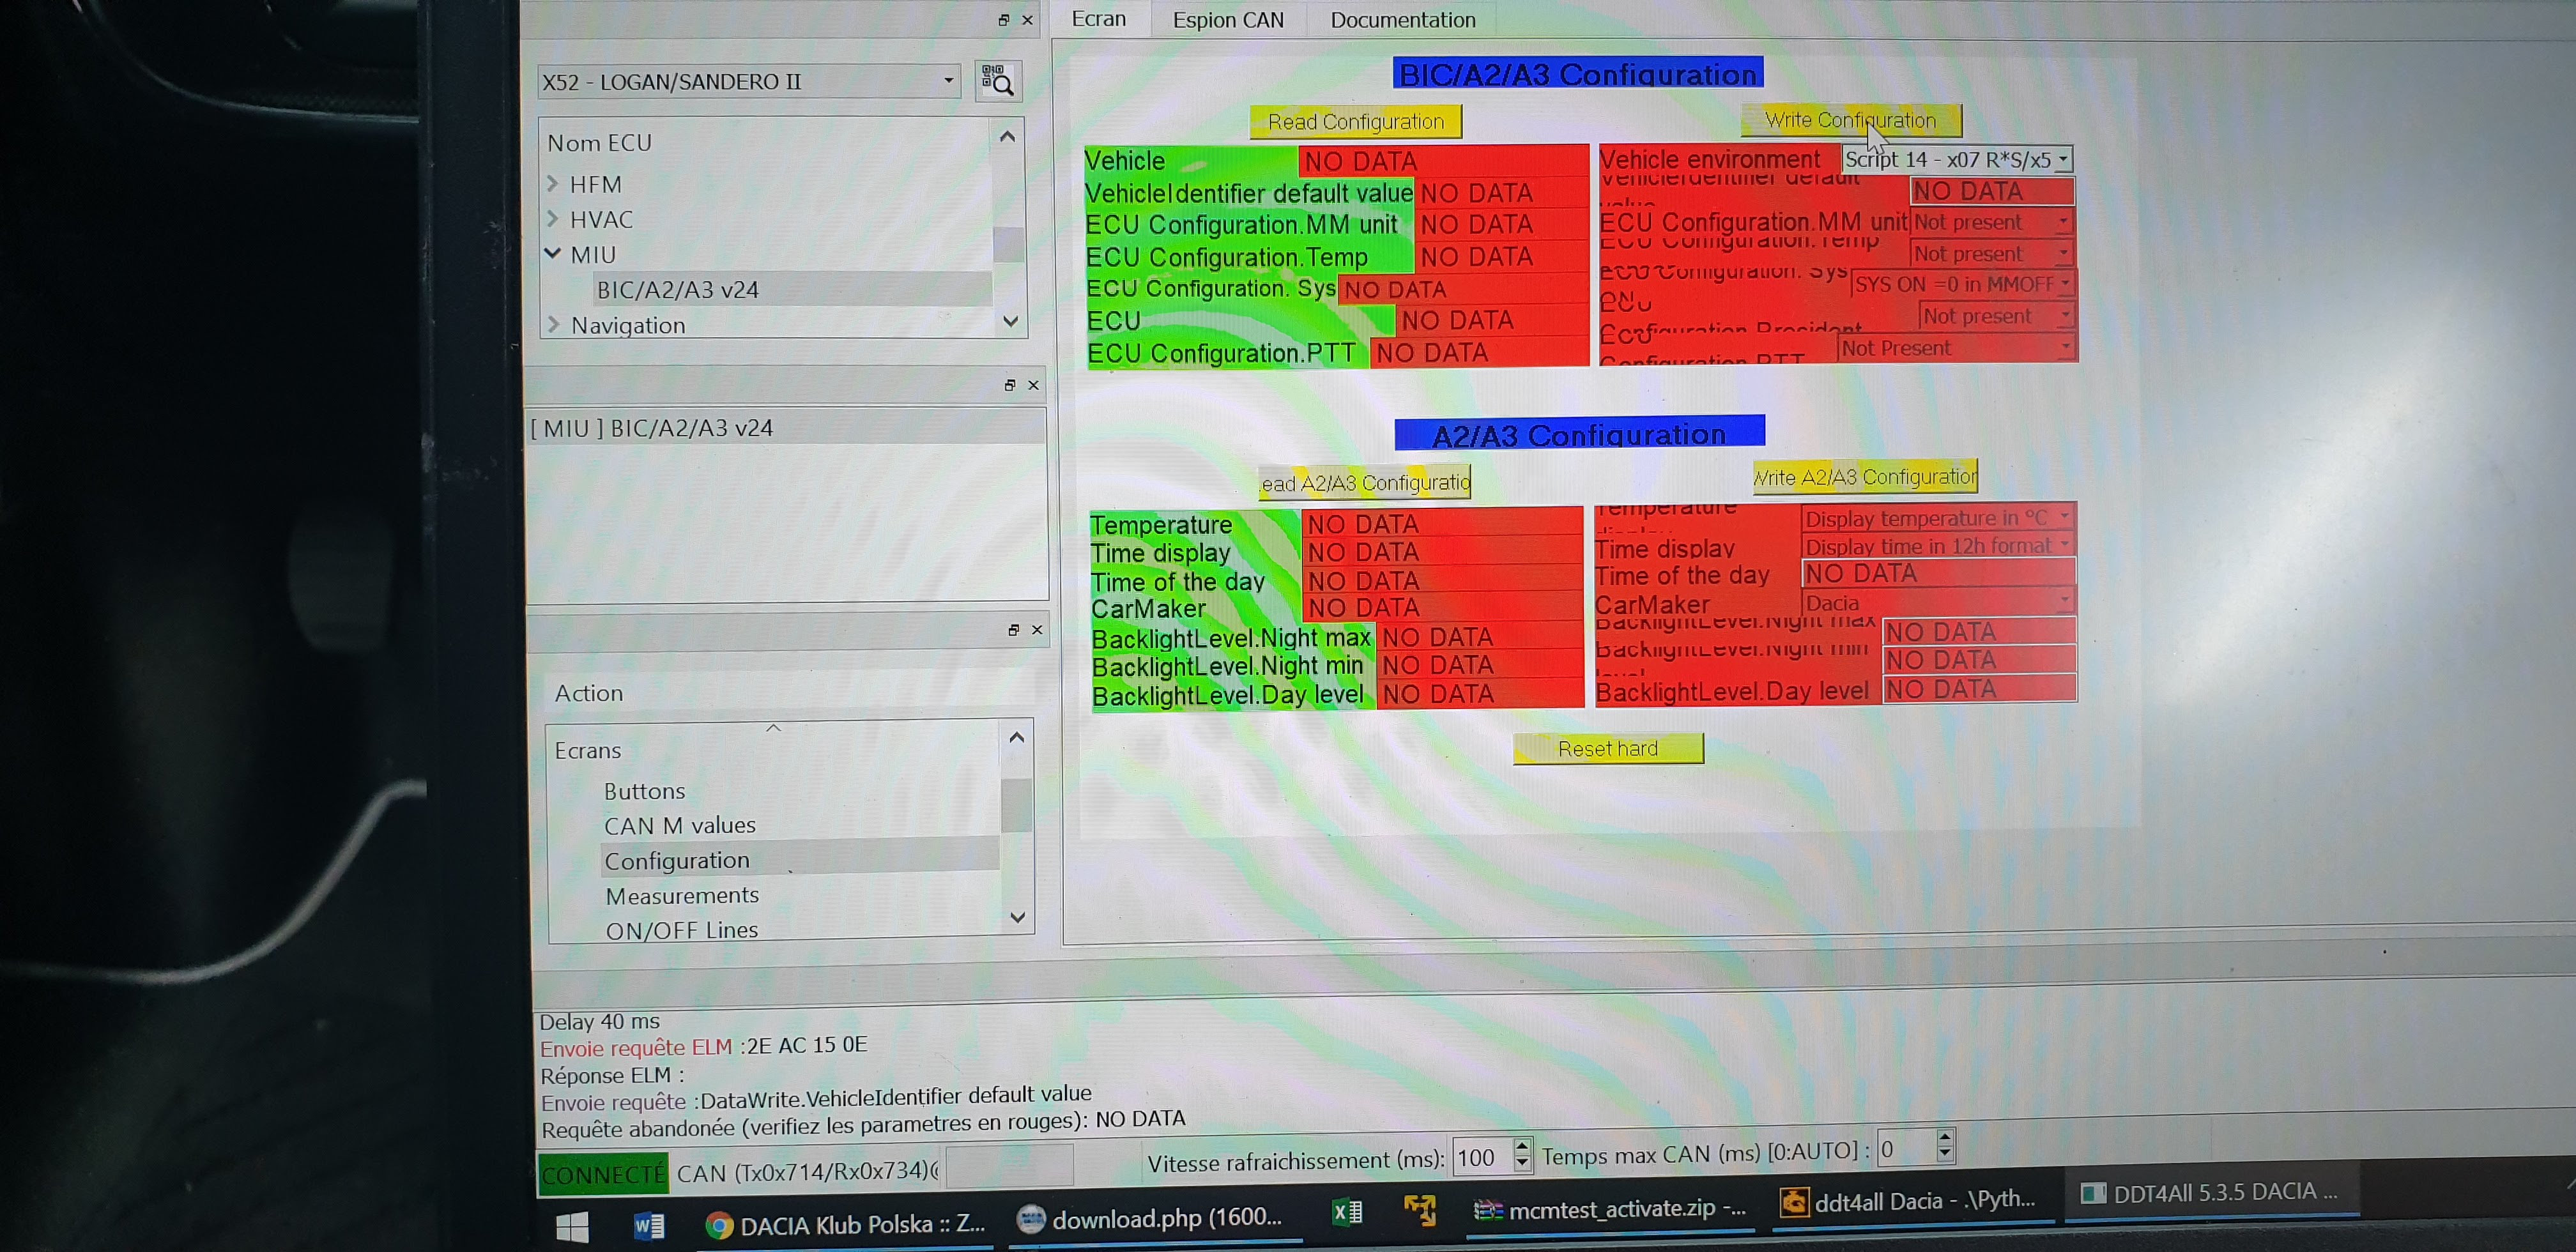
Task: Undock the ECU list panel
Action: (1003, 20)
